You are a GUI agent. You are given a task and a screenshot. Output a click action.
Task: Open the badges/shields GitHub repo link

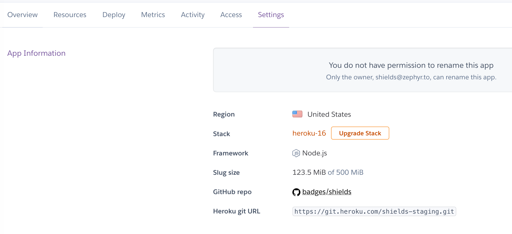tap(327, 192)
